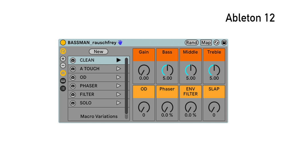The image size is (288, 162).
Task: Launch the FILTER variation
Action: click(119, 94)
